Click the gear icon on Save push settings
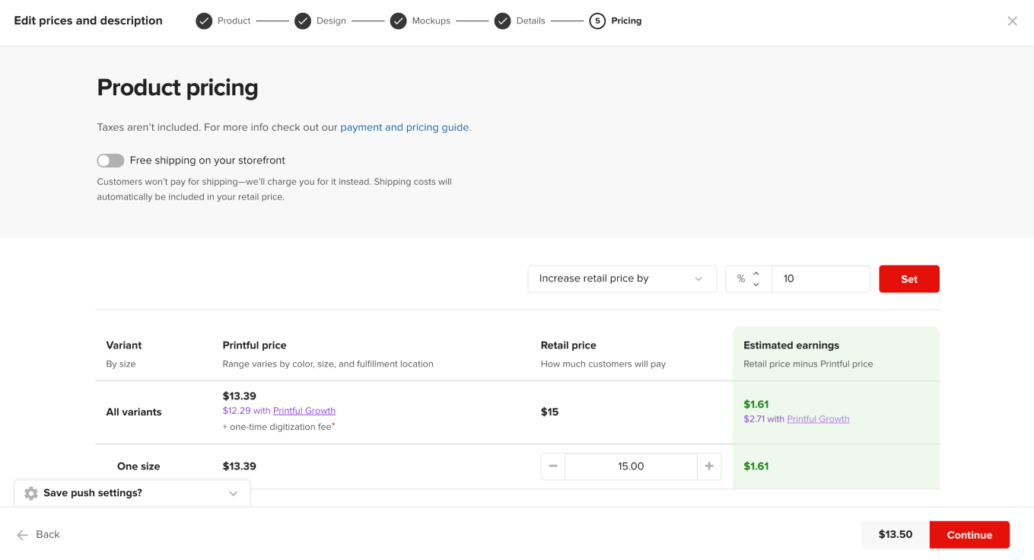 (30, 492)
